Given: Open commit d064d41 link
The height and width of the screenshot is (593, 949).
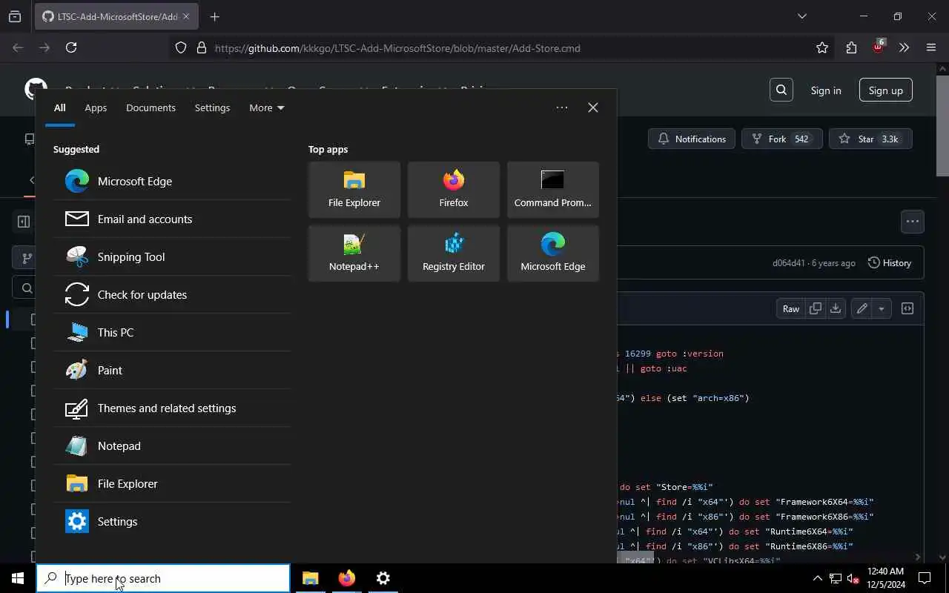Looking at the screenshot, I should pyautogui.click(x=788, y=263).
